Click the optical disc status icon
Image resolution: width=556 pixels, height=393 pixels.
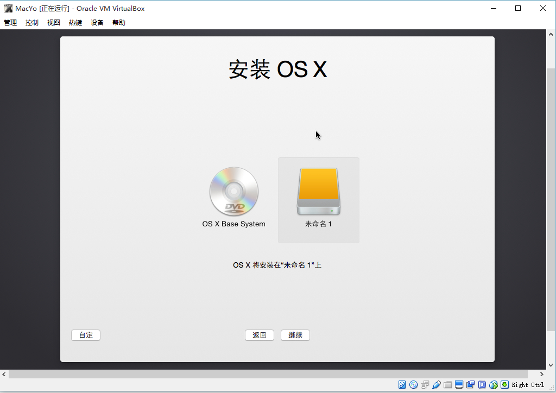(413, 384)
